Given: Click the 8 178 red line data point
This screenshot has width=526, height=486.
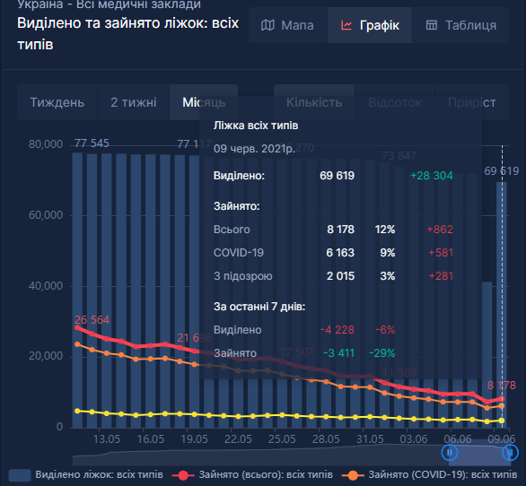Looking at the screenshot, I should coord(502,399).
